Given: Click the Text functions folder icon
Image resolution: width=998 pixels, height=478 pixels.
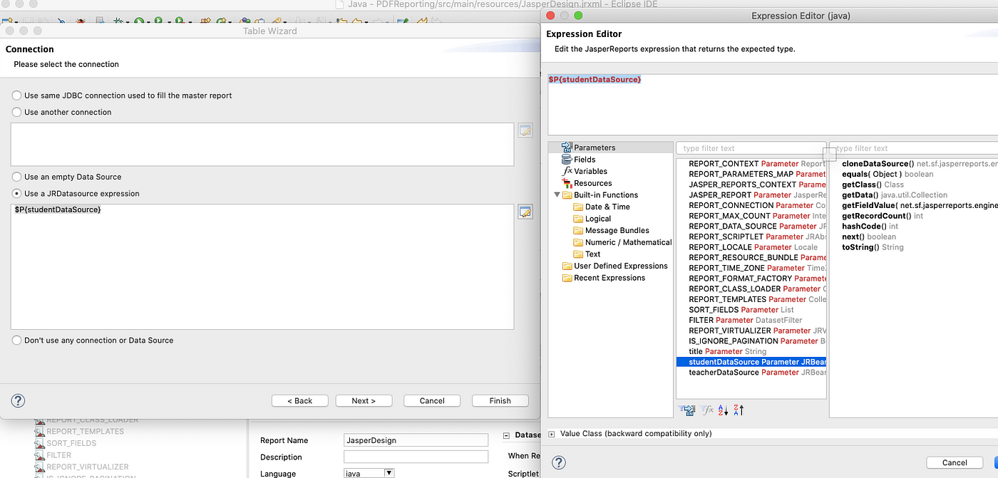Looking at the screenshot, I should pos(578,254).
